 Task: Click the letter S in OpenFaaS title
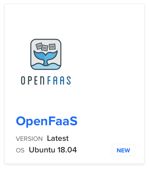click(x=73, y=121)
